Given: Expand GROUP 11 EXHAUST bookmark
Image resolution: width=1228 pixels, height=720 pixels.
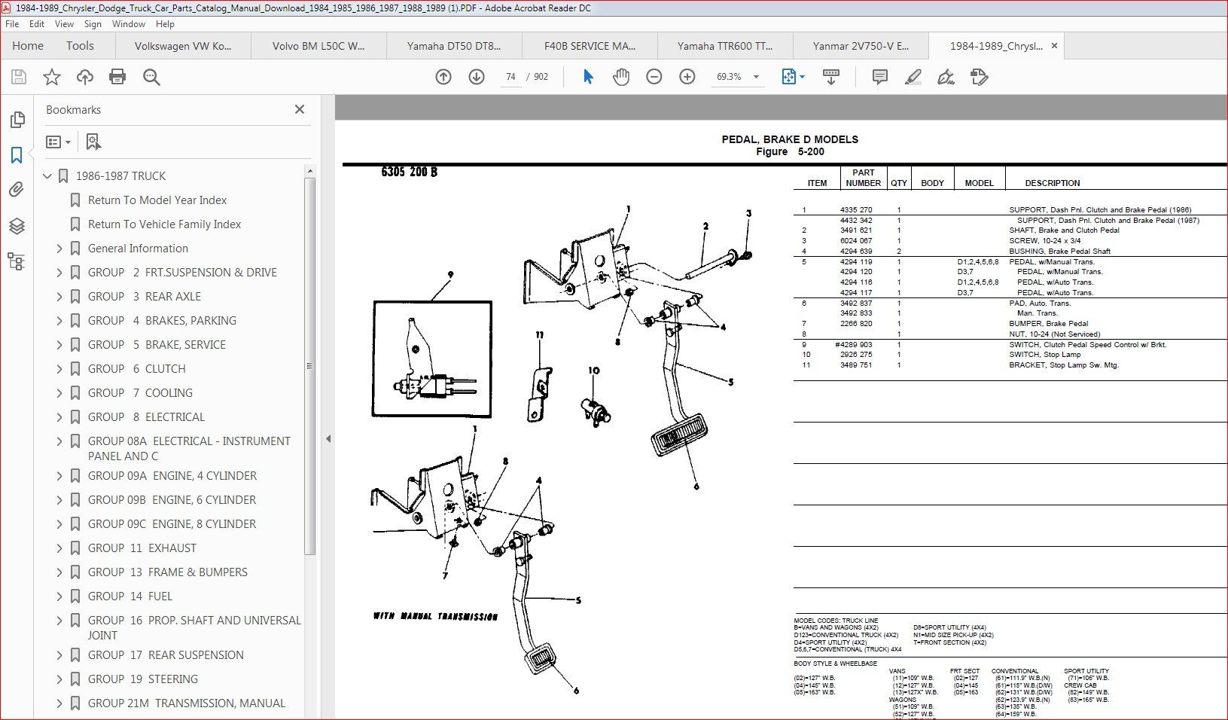Looking at the screenshot, I should tap(59, 548).
